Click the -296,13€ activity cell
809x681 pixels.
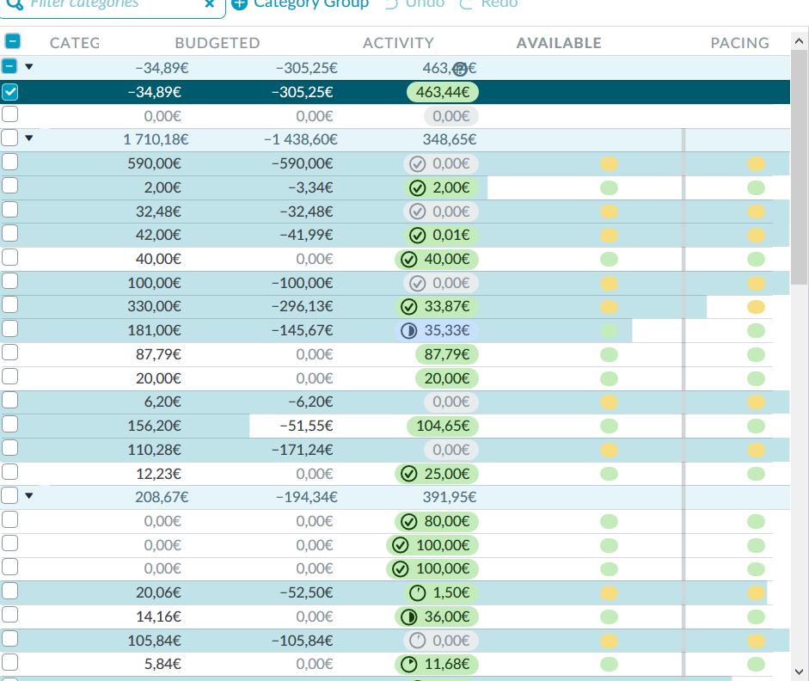pyautogui.click(x=303, y=306)
